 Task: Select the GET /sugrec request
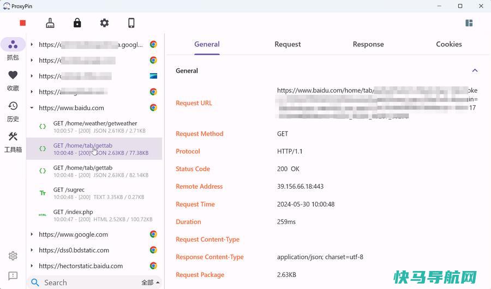[94, 193]
